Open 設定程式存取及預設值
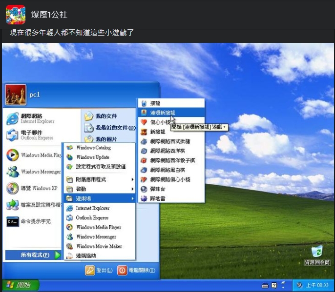The height and width of the screenshot is (292, 335). pyautogui.click(x=100, y=167)
